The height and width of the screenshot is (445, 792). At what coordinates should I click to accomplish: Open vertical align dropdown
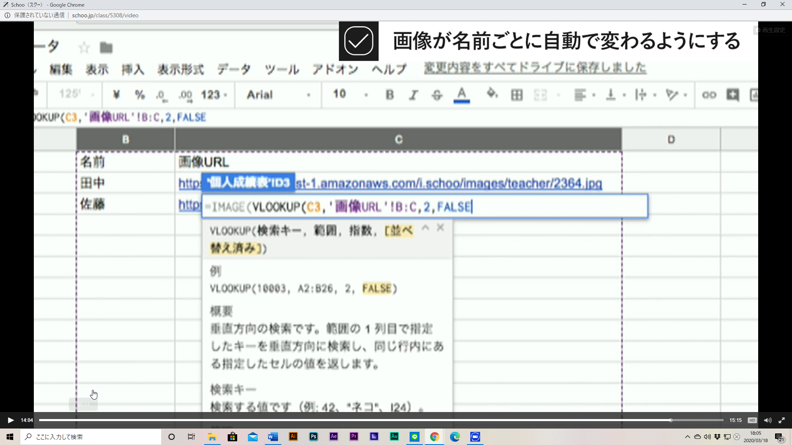[x=615, y=95]
